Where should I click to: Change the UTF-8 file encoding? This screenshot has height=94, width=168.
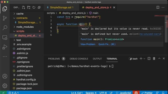[103, 93]
